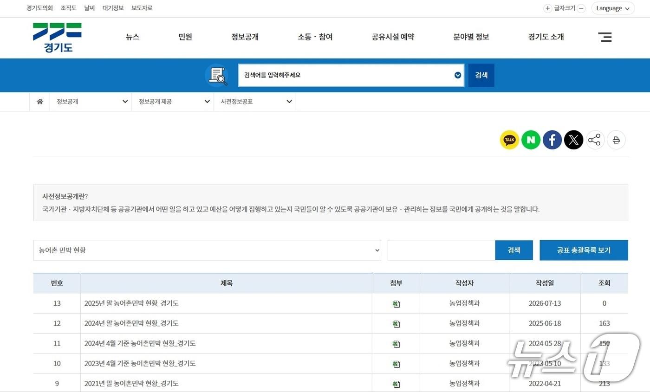Viewport: 650px width, 392px height.
Task: Share the page via Naver N icon
Action: [531, 140]
